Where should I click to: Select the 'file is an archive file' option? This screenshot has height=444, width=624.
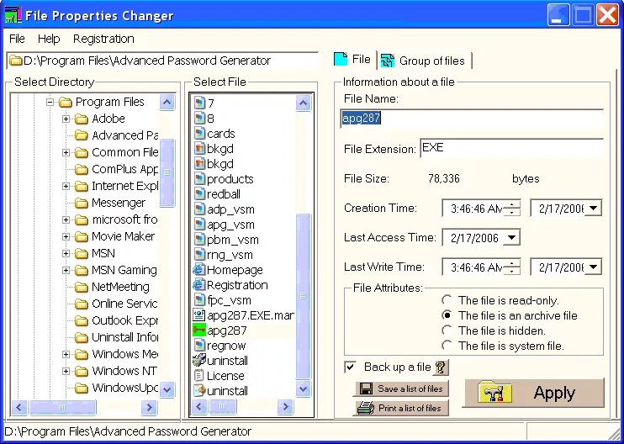(447, 315)
